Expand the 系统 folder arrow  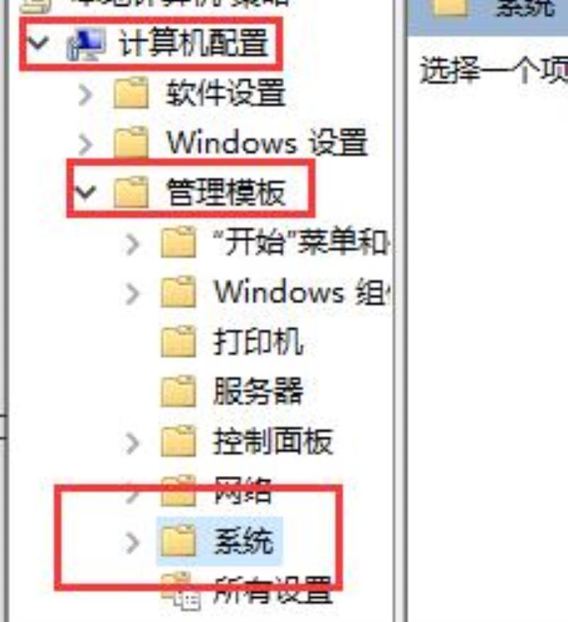pos(133,543)
